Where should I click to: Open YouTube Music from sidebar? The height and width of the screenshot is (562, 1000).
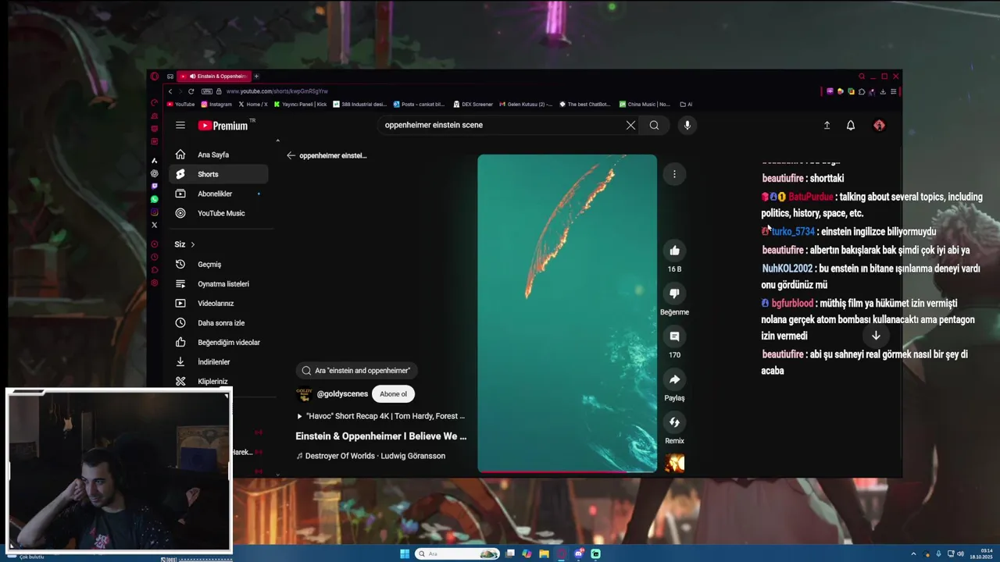click(220, 213)
